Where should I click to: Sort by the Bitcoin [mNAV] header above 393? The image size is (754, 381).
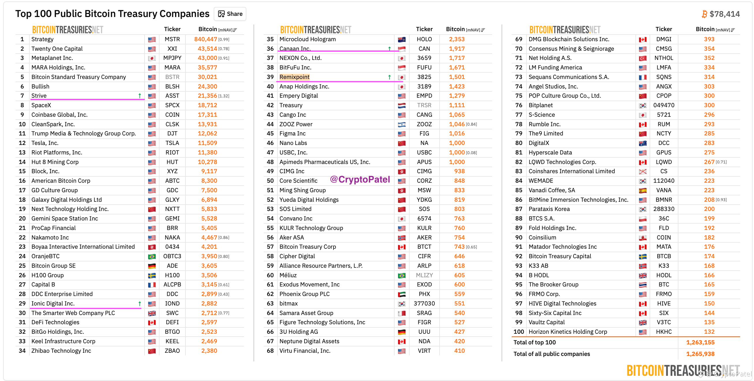click(715, 29)
